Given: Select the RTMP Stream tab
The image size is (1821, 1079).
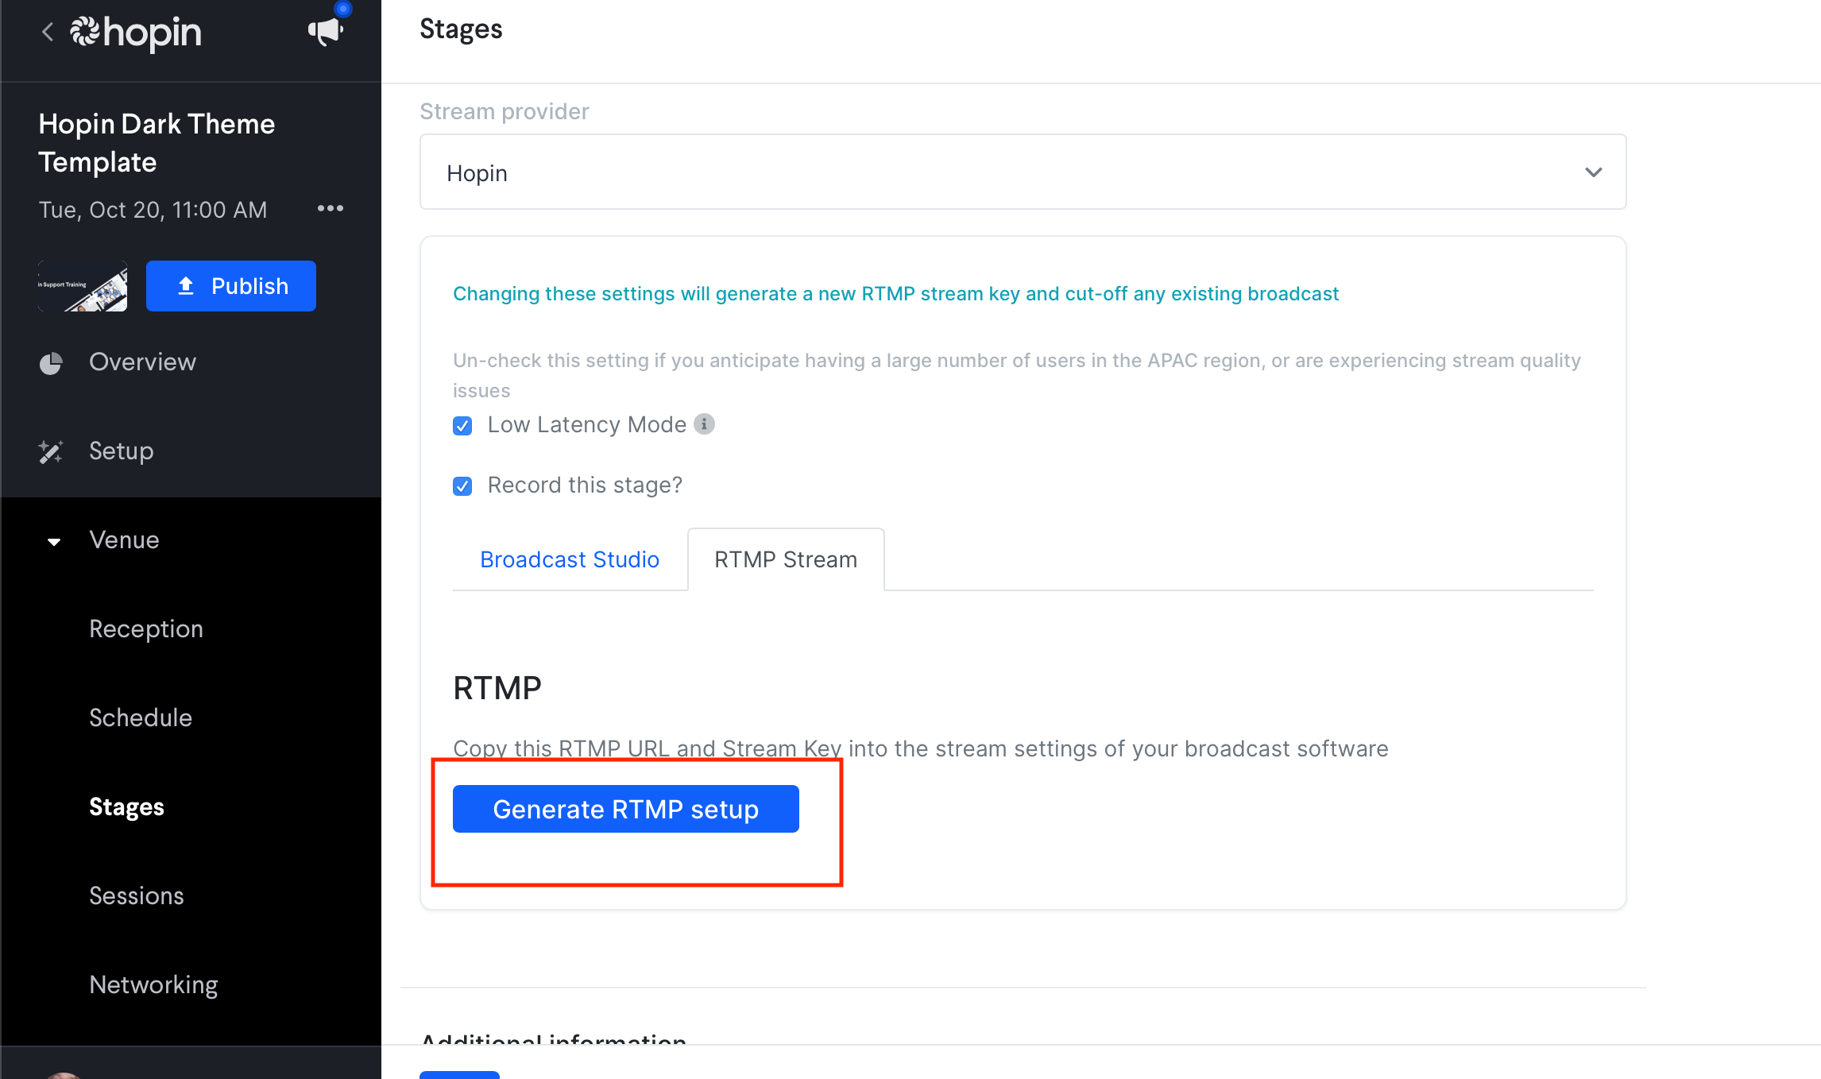Looking at the screenshot, I should [786, 559].
